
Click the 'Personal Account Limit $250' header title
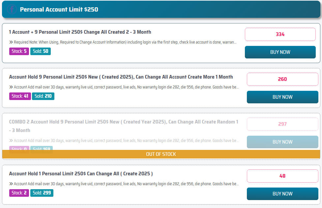click(x=59, y=9)
